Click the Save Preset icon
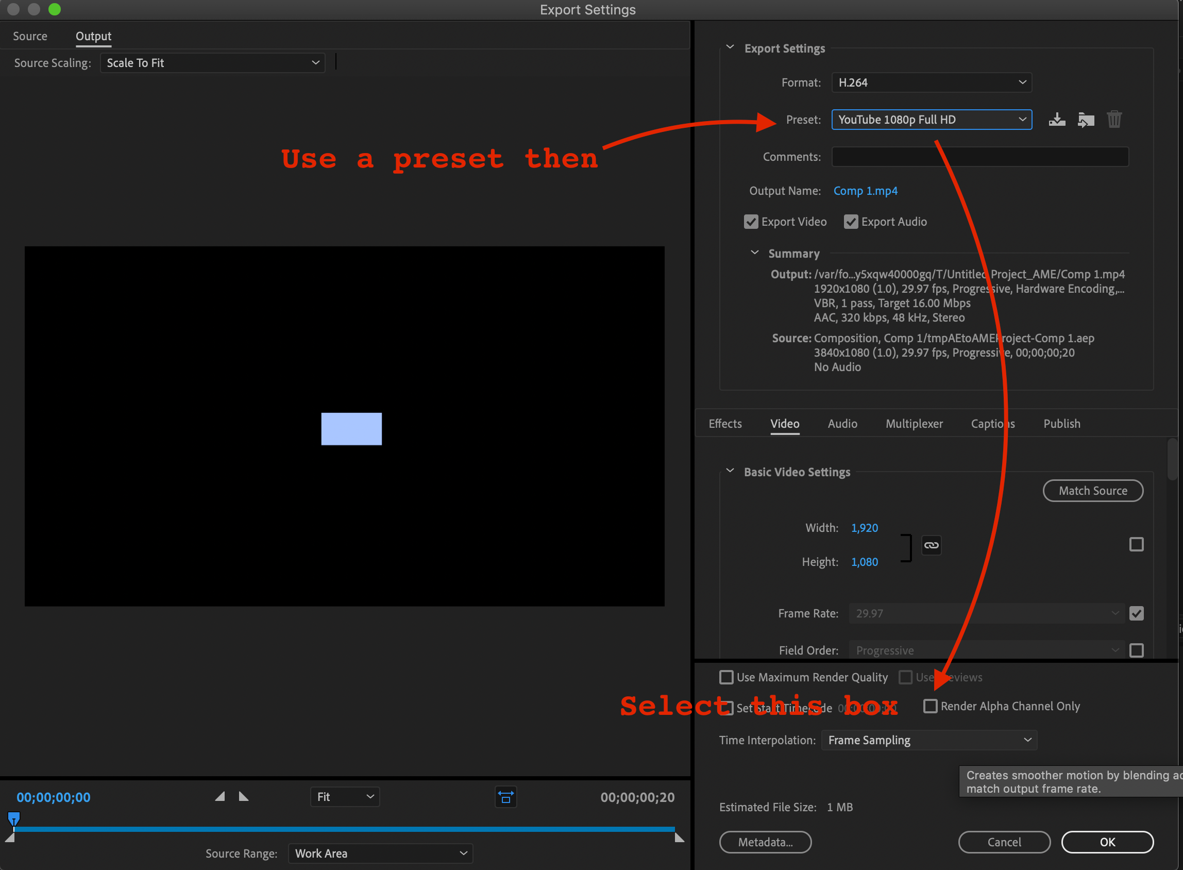The height and width of the screenshot is (870, 1183). point(1056,120)
